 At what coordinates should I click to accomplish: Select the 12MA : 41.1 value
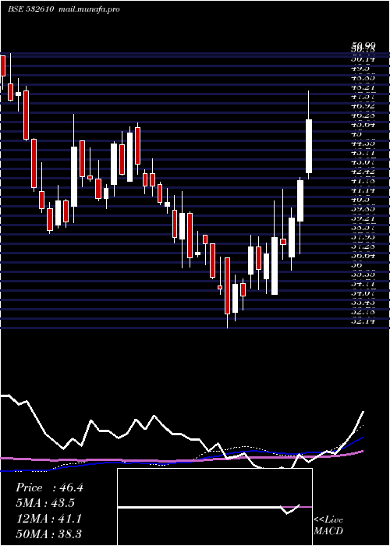pyautogui.click(x=48, y=519)
